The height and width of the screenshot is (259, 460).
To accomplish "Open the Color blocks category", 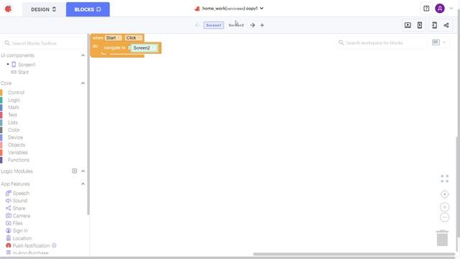I will click(14, 130).
